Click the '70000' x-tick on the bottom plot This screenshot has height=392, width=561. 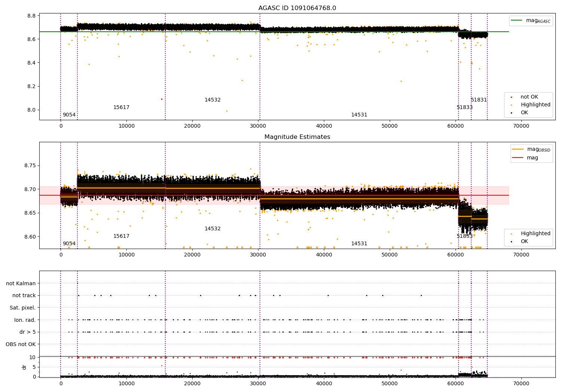(521, 383)
